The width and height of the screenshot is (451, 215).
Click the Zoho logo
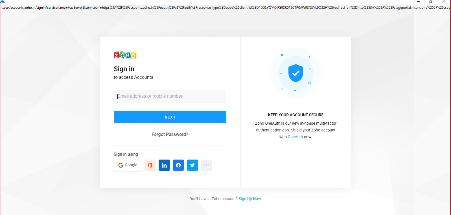point(125,55)
